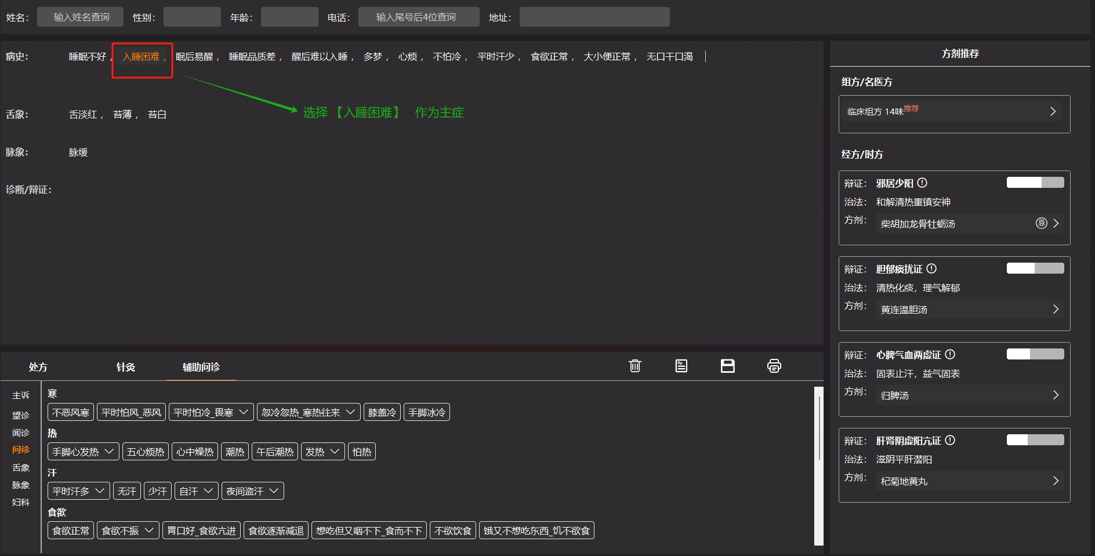
Task: Open the 归脾汤 formula entry
Action: (969, 395)
